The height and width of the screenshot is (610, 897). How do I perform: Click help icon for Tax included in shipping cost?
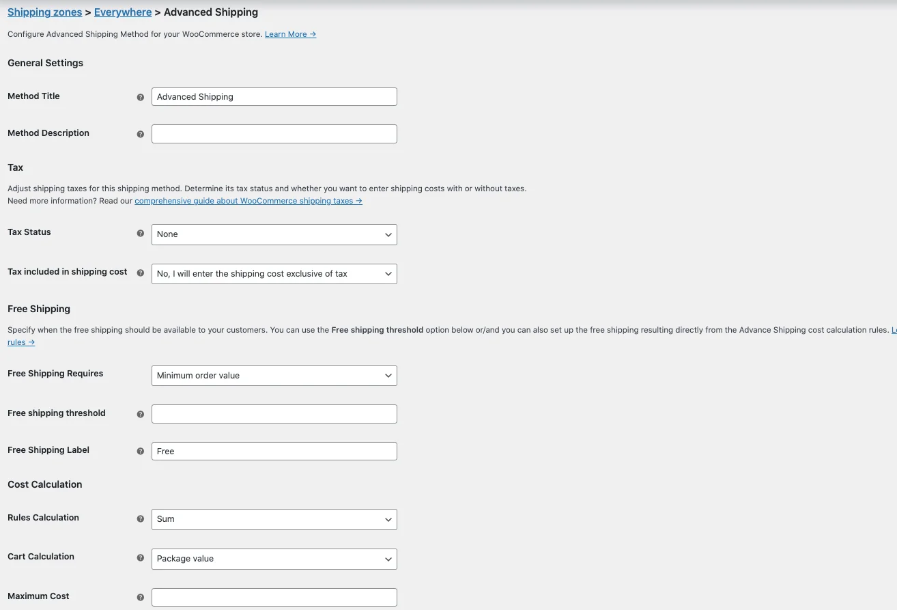[x=141, y=273]
